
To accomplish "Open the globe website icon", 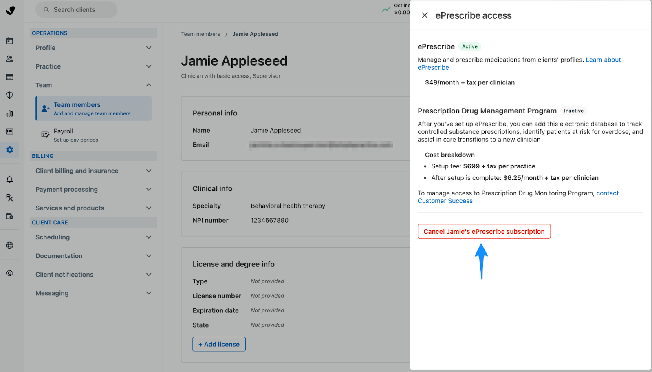I will pyautogui.click(x=10, y=245).
